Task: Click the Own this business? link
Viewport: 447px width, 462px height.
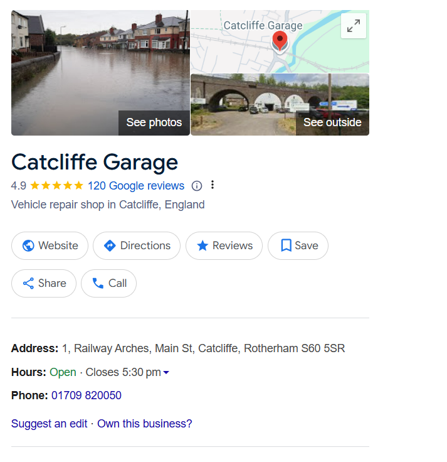Action: point(144,424)
